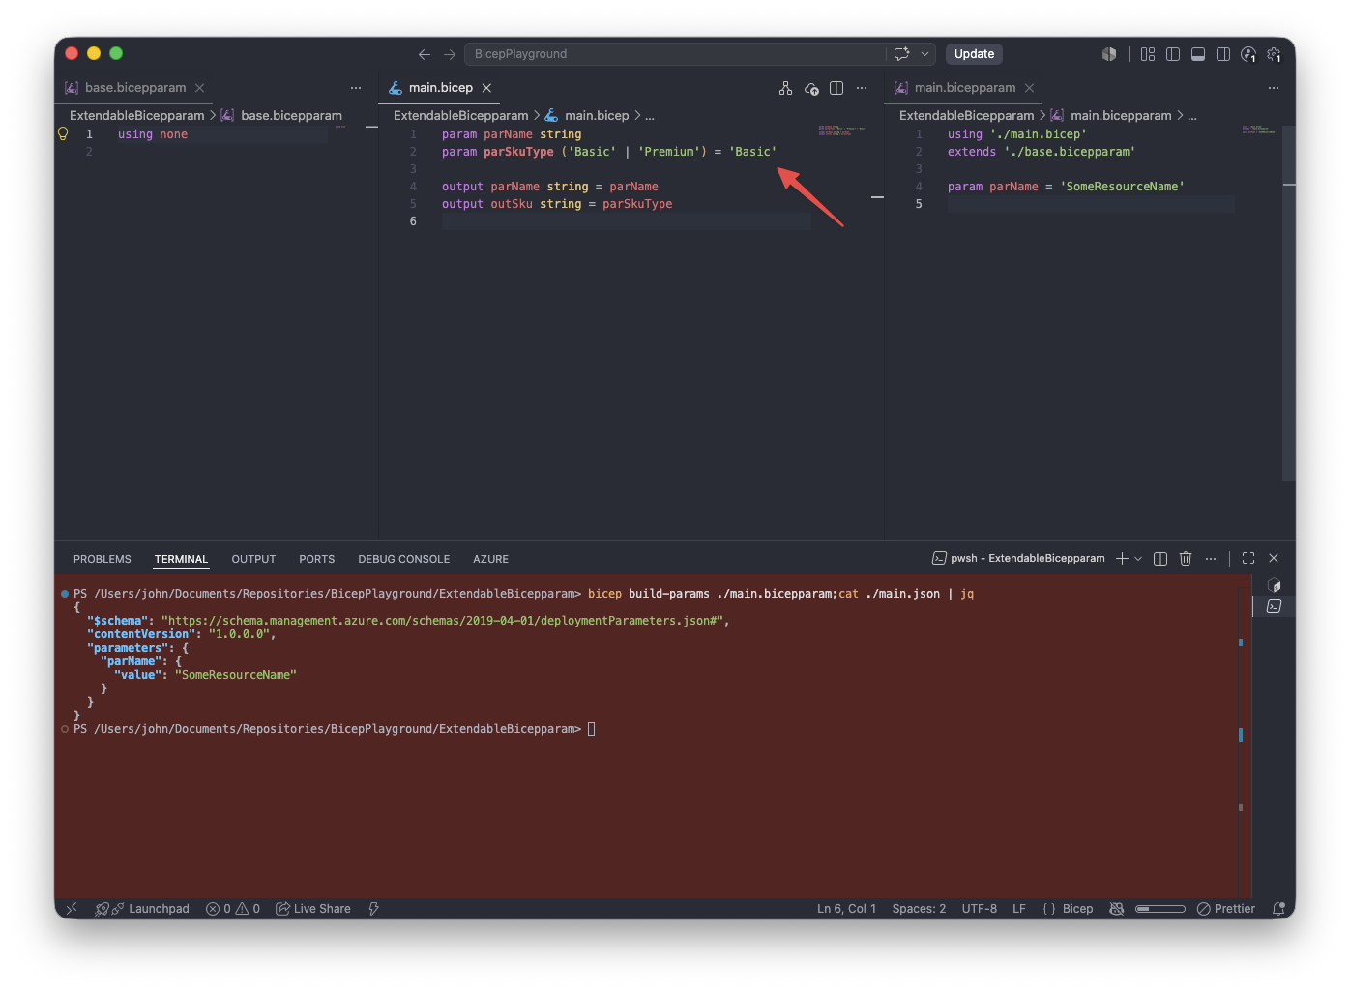1350x991 pixels.
Task: Click the BicepPlayground command center search box
Action: point(674,54)
